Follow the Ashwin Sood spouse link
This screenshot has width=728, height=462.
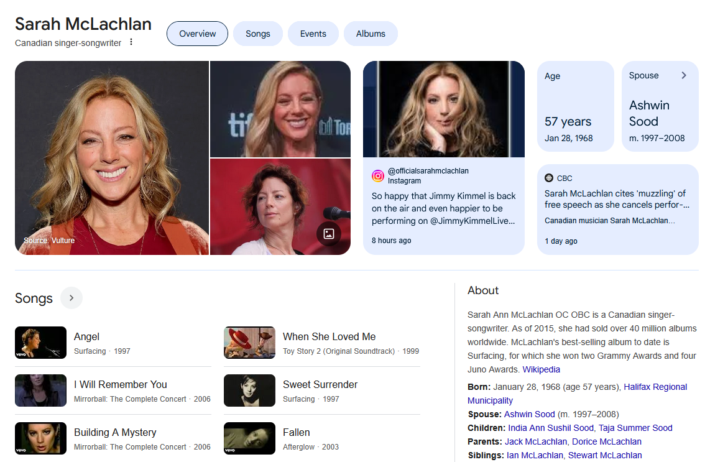pos(529,414)
